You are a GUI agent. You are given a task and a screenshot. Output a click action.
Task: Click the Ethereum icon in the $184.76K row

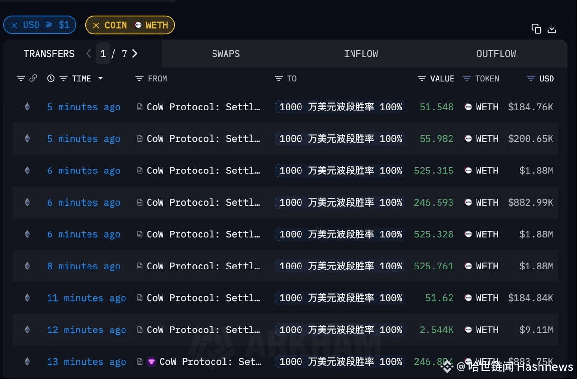coord(27,107)
